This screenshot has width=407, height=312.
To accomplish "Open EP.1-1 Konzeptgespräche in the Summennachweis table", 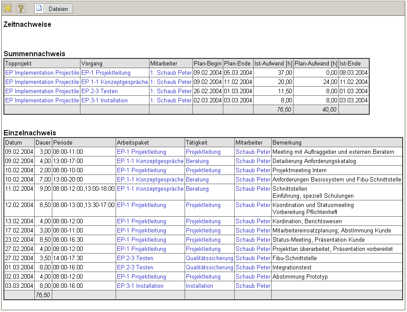I will [x=114, y=82].
